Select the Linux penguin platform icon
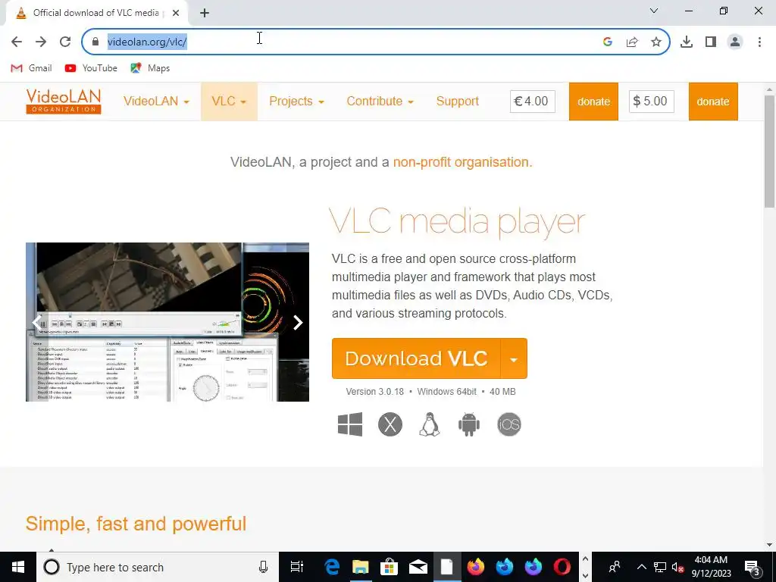The height and width of the screenshot is (582, 776). pyautogui.click(x=430, y=424)
